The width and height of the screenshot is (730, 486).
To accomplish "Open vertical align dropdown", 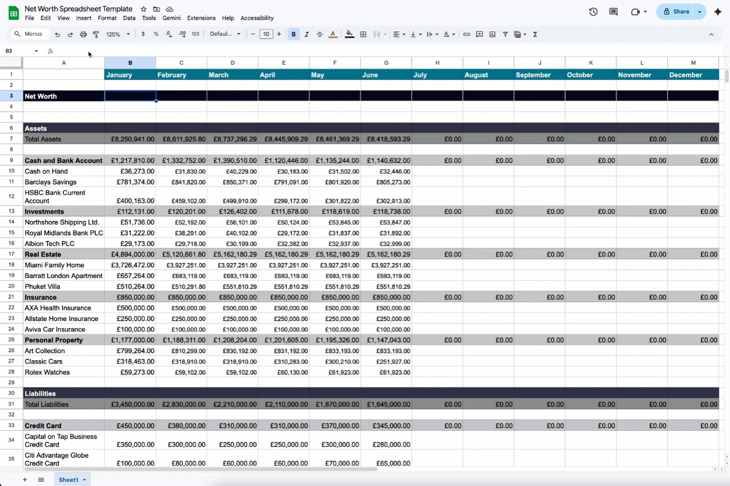I will (x=416, y=34).
